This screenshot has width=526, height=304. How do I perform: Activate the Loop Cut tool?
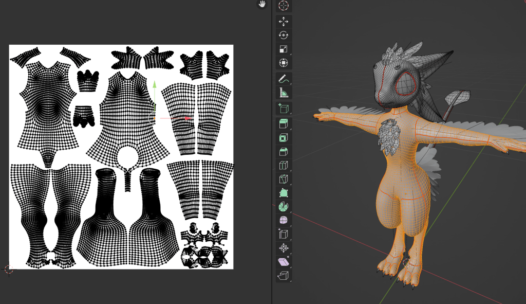pyautogui.click(x=284, y=166)
